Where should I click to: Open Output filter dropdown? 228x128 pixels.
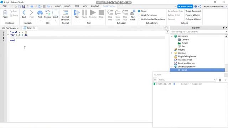click(x=214, y=80)
